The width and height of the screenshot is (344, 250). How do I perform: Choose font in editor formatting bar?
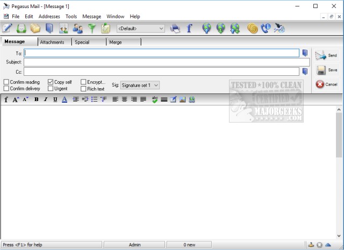tap(6, 99)
